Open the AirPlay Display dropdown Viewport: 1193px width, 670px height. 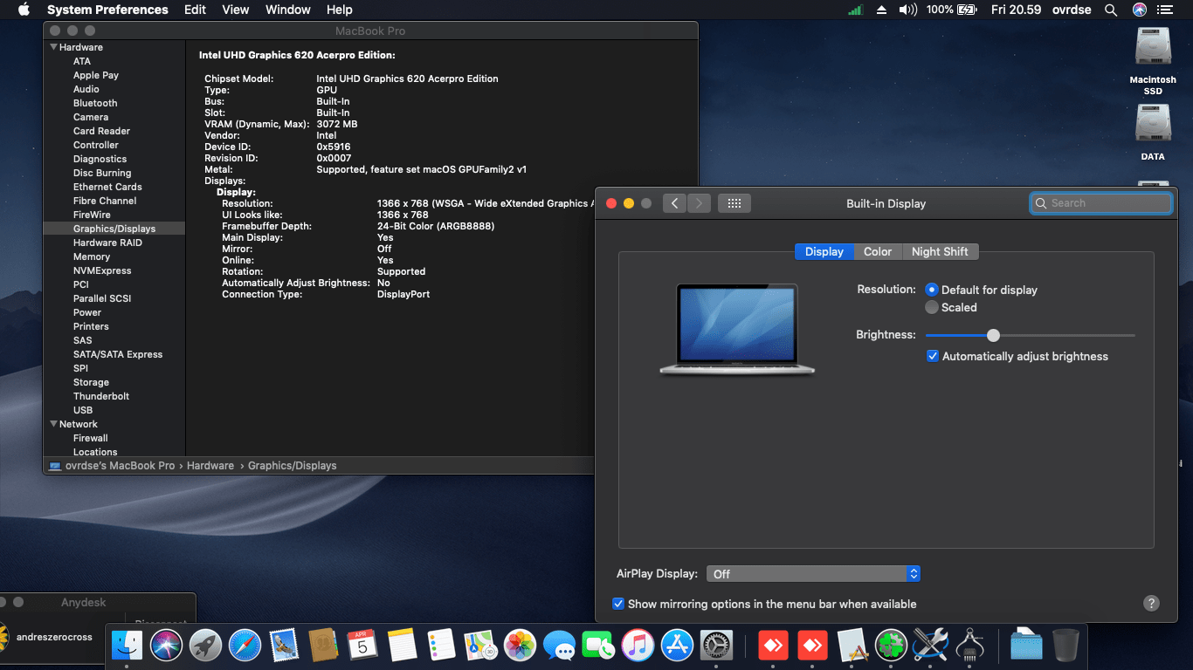coord(813,573)
